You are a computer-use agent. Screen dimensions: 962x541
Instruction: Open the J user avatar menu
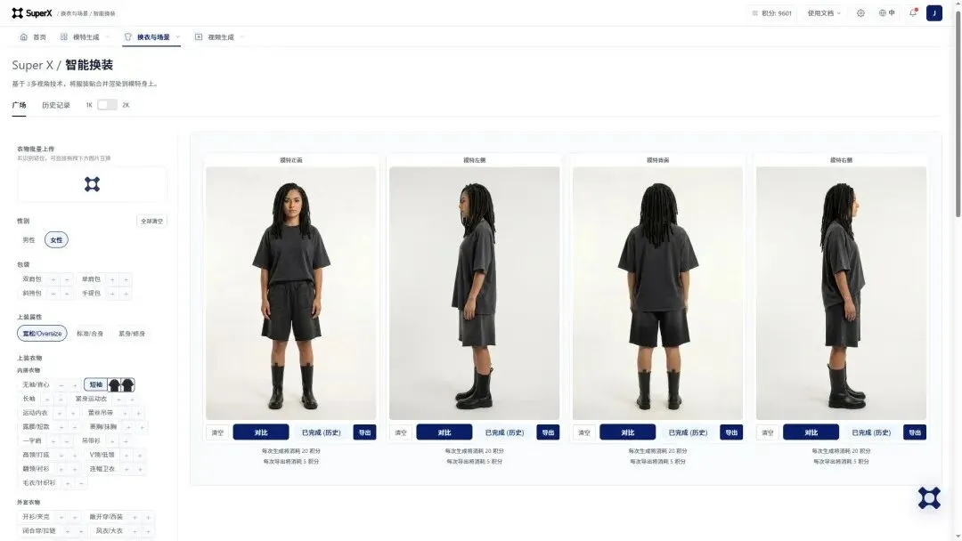pos(933,12)
